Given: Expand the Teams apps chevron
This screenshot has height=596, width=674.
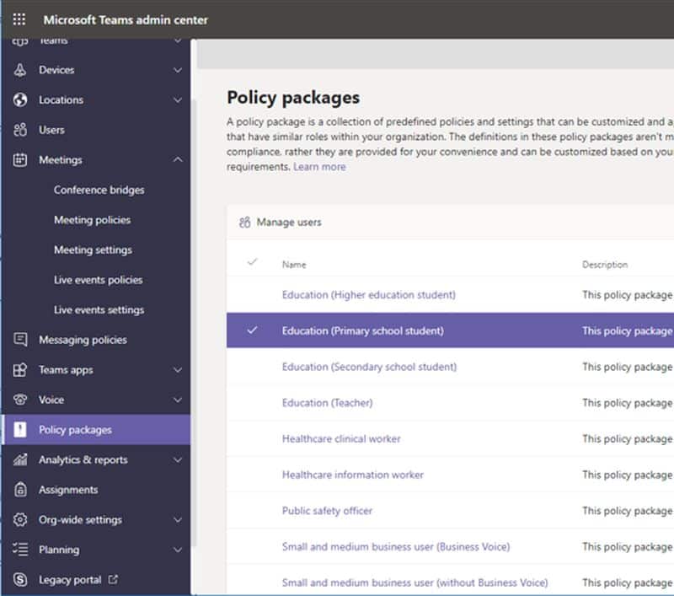Looking at the screenshot, I should click(x=178, y=370).
